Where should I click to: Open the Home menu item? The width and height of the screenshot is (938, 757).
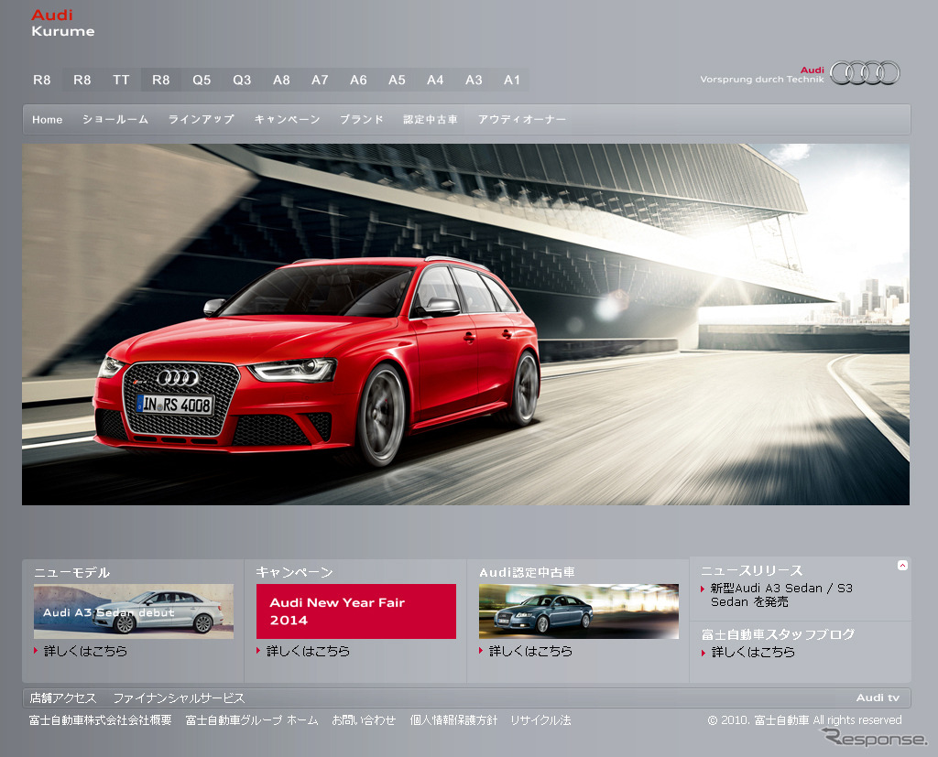48,120
